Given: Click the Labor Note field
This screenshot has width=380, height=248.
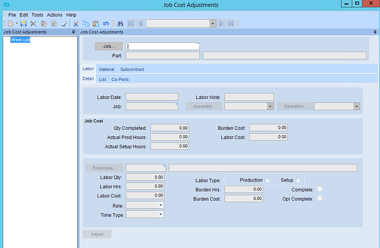Looking at the screenshot, I should tap(249, 97).
